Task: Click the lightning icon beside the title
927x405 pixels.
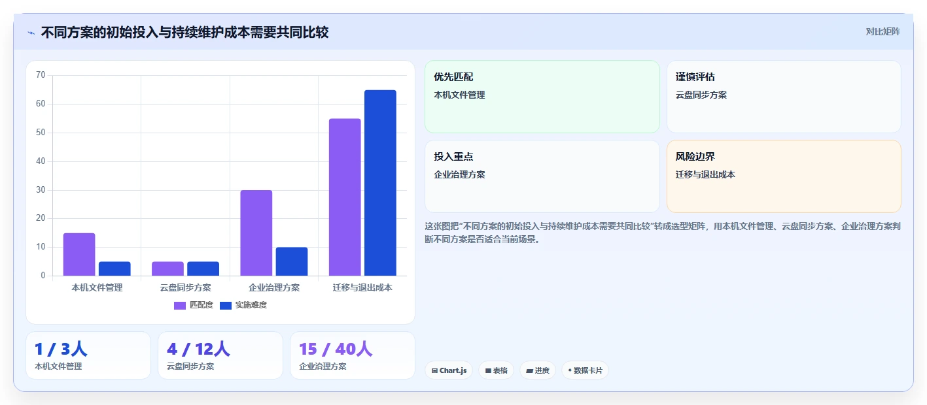Action: [x=31, y=32]
